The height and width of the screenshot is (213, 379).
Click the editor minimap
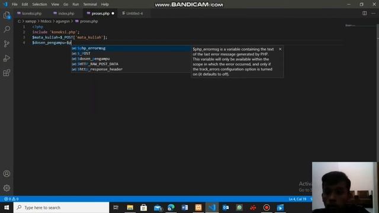[360, 25]
